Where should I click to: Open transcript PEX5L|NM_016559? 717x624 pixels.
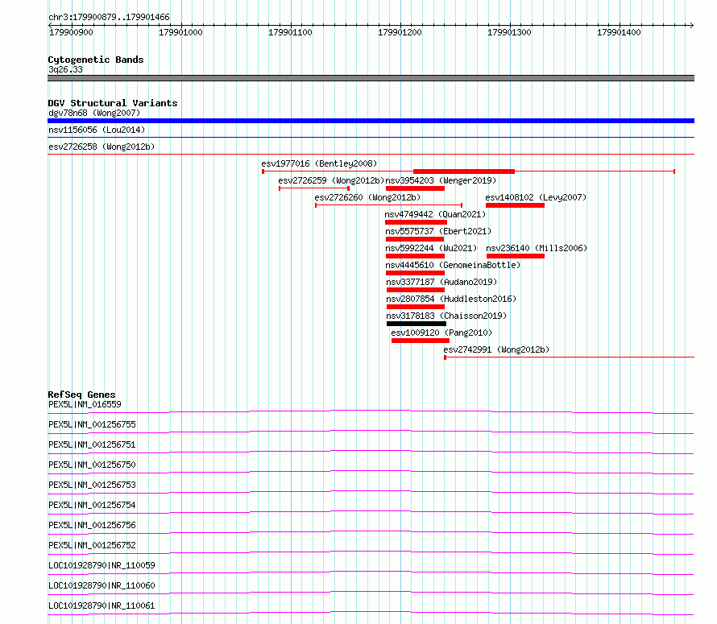[x=85, y=404]
